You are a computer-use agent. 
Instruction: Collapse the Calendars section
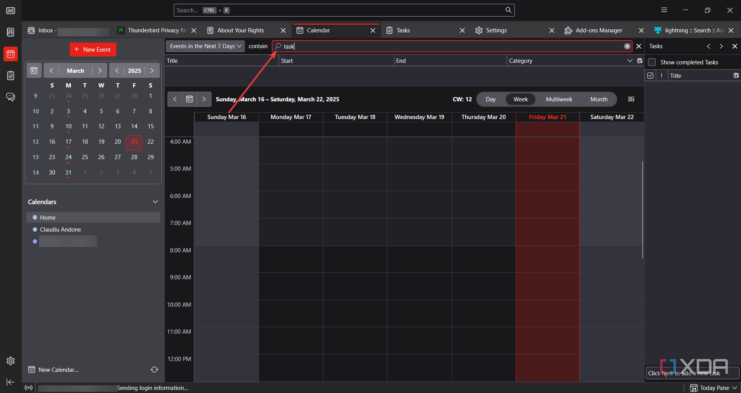click(x=155, y=202)
